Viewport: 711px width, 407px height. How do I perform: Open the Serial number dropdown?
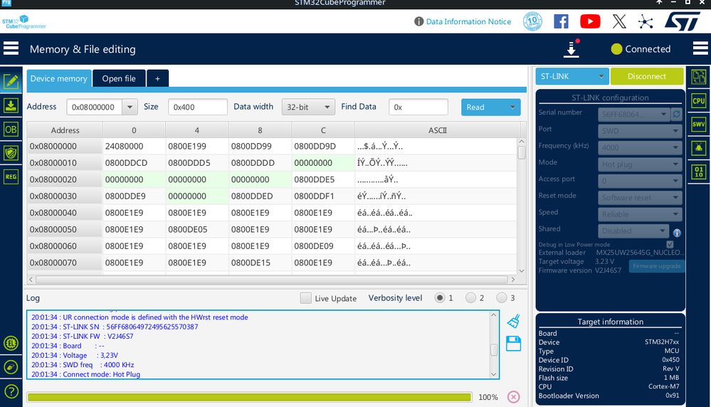pyautogui.click(x=634, y=115)
